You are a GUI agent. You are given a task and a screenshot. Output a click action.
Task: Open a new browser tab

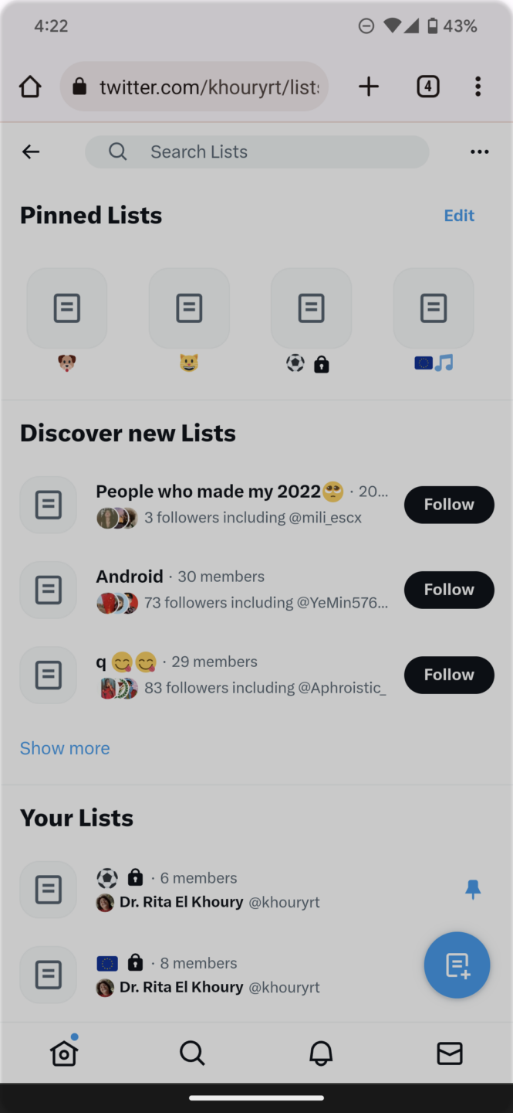[369, 87]
